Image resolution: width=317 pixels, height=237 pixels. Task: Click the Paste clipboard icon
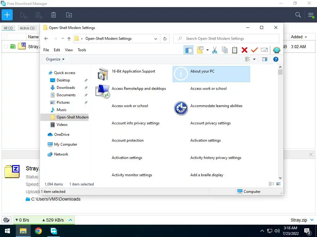tap(235, 50)
